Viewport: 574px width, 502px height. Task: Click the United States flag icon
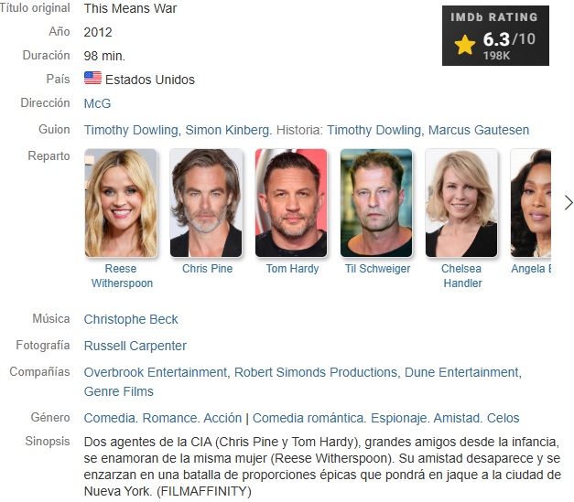pos(92,78)
